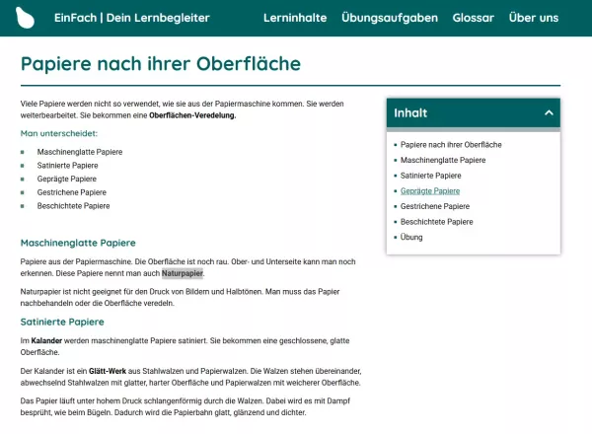Open the Lerninhalte menu

295,18
